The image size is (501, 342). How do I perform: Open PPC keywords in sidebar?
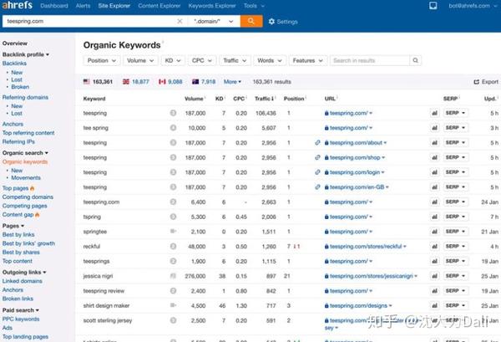21,319
